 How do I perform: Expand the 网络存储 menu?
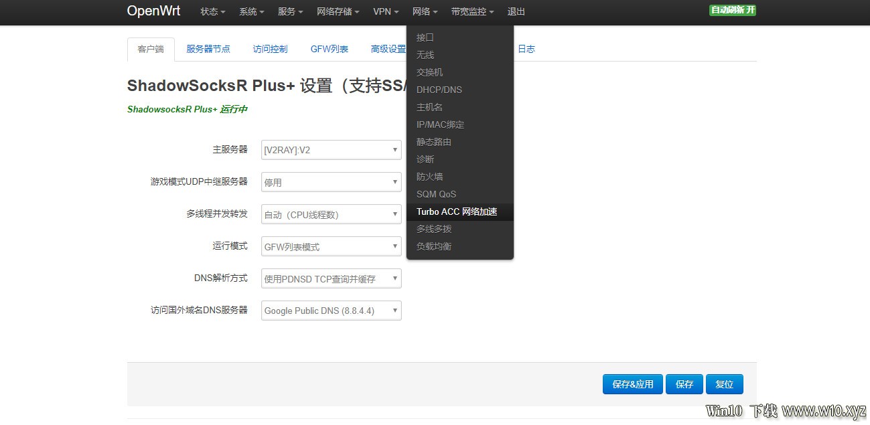(338, 12)
